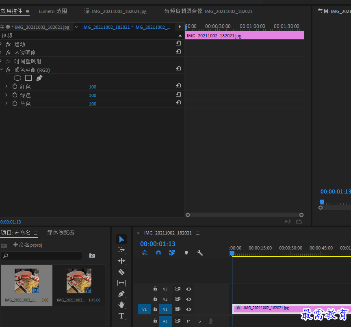The image size is (351, 327).
Task: Toggle insert sequences as nests option
Action: point(145,253)
